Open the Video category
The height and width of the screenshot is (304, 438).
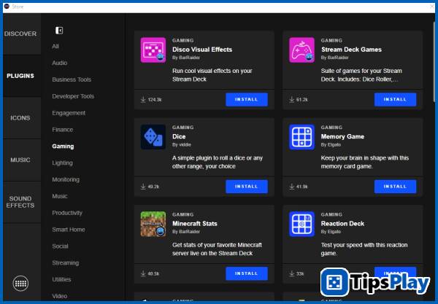point(60,296)
